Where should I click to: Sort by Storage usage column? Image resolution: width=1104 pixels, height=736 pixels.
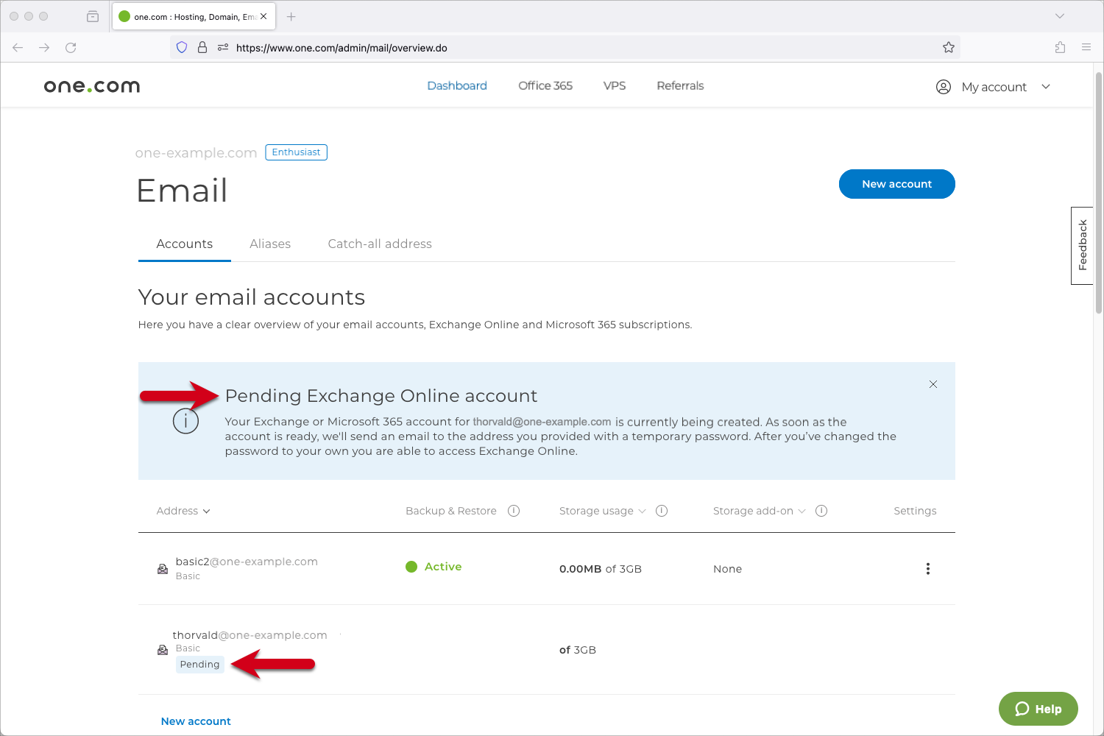(601, 511)
